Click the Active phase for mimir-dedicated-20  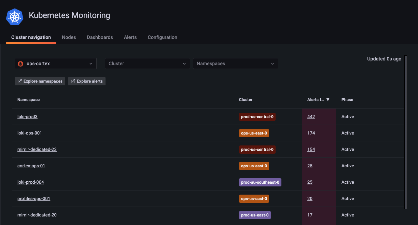pos(348,215)
